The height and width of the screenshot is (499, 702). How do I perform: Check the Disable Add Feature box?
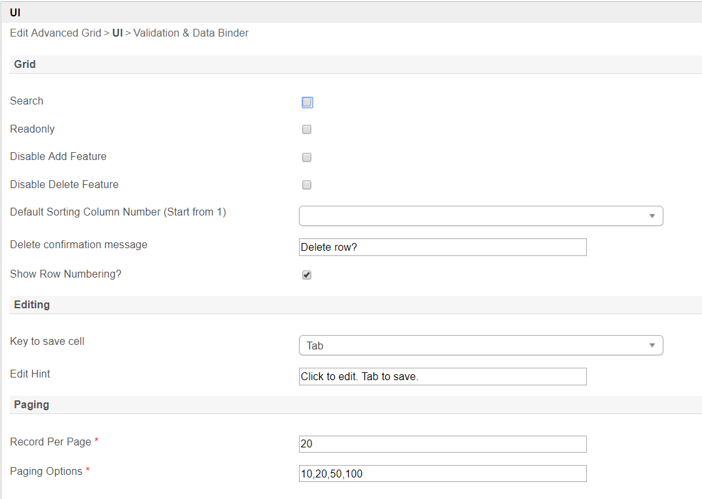[x=307, y=157]
